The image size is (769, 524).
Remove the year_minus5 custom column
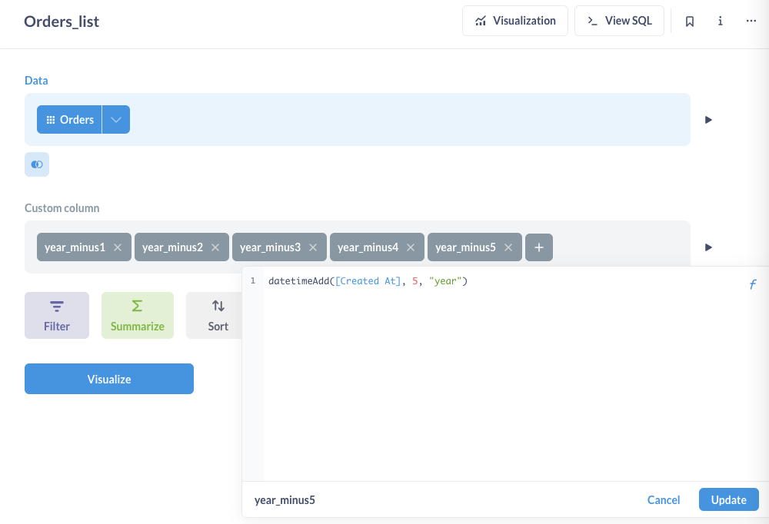tap(508, 247)
